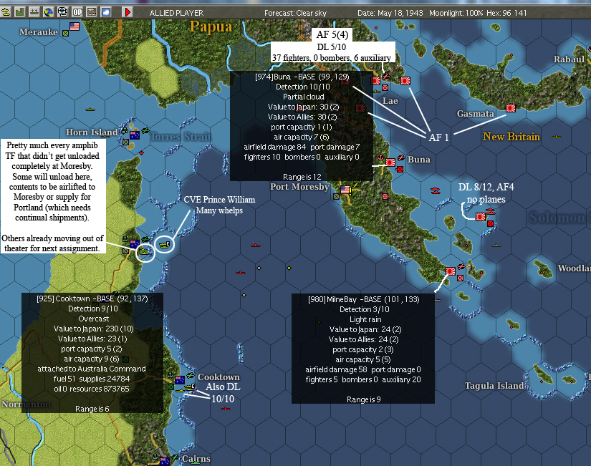Viewport: 591px width, 466px height.
Task: Click the 'Hex: 96 141' coordinate readout
Action: pyautogui.click(x=506, y=13)
